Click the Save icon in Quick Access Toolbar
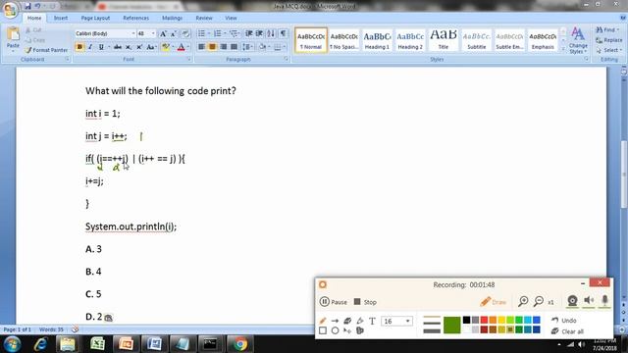 pyautogui.click(x=27, y=6)
